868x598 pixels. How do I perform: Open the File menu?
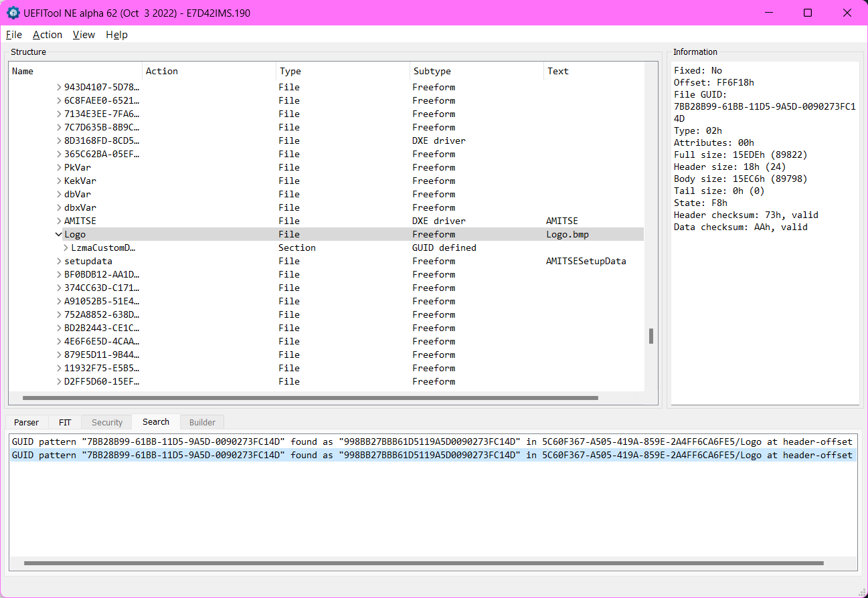[13, 35]
